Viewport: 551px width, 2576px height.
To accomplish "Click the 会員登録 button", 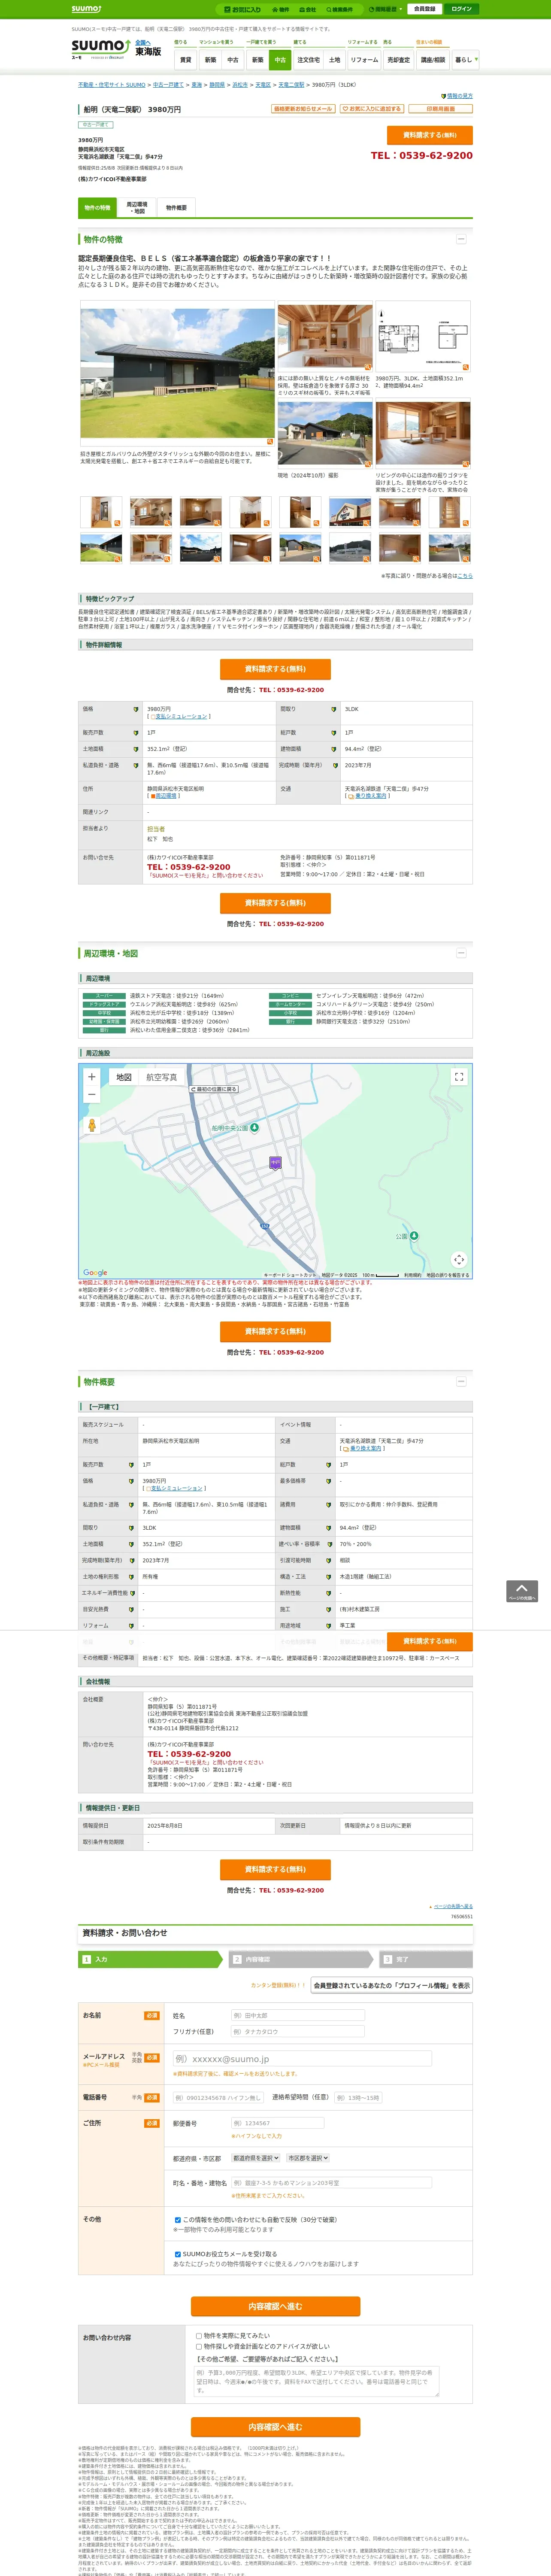I will click(424, 9).
